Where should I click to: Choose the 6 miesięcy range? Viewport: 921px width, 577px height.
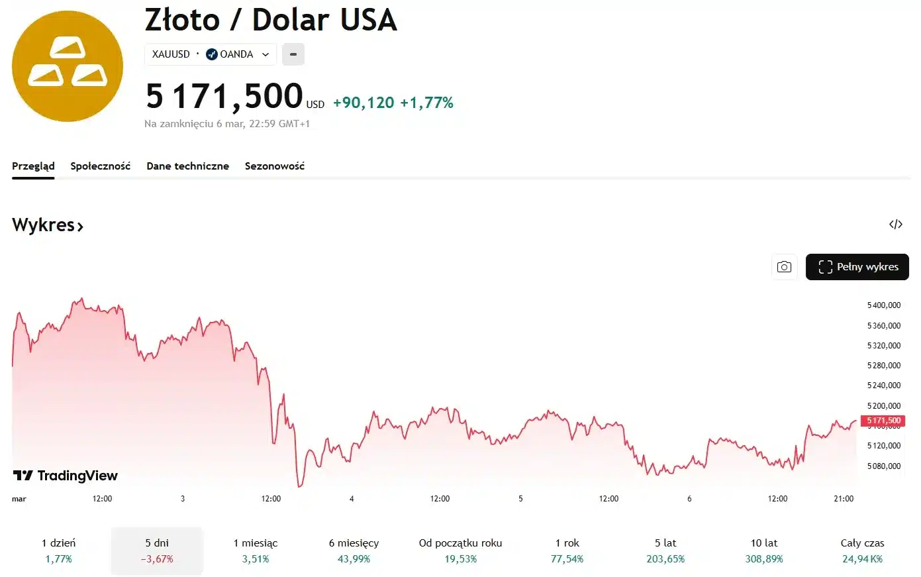point(354,551)
